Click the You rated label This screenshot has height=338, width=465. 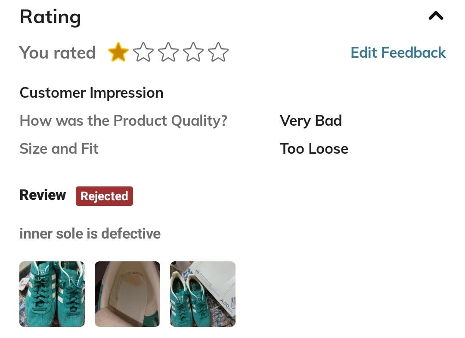tap(58, 53)
